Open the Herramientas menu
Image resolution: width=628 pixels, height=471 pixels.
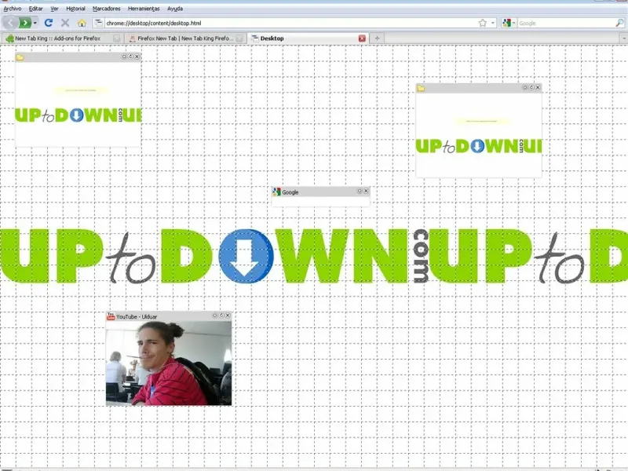pyautogui.click(x=144, y=9)
